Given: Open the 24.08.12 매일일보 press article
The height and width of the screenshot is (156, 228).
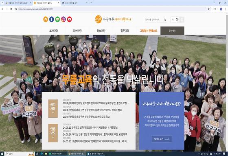Looking at the screenshot, I should [90, 127].
